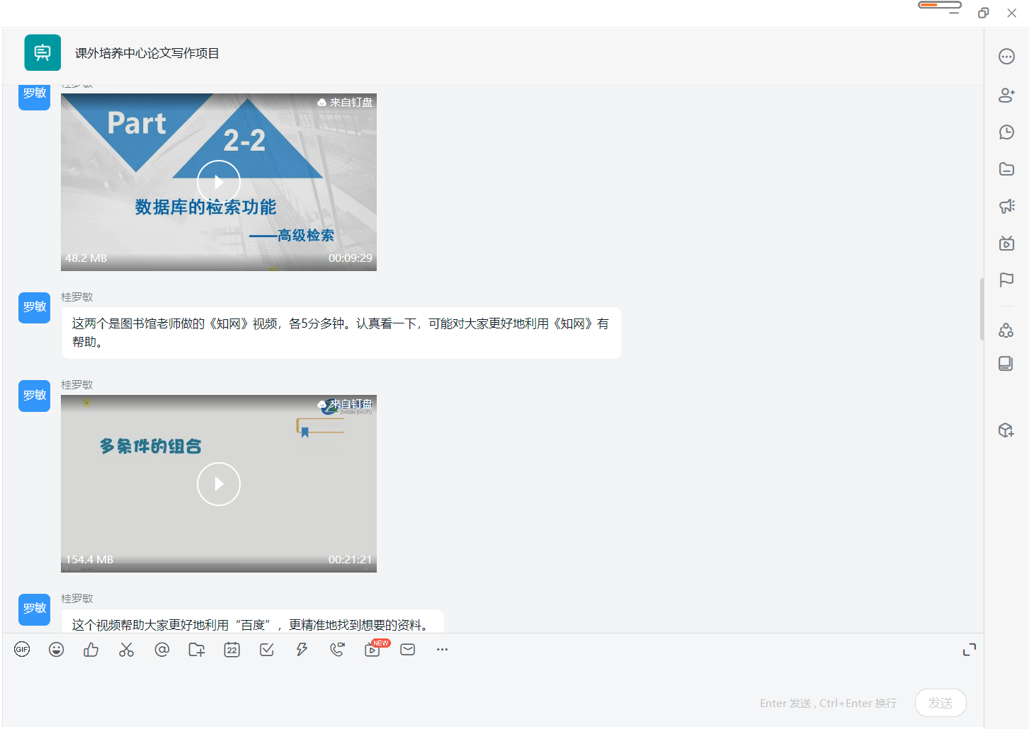This screenshot has width=1029, height=729.
Task: Open group announcements megaphone icon
Action: click(1007, 206)
